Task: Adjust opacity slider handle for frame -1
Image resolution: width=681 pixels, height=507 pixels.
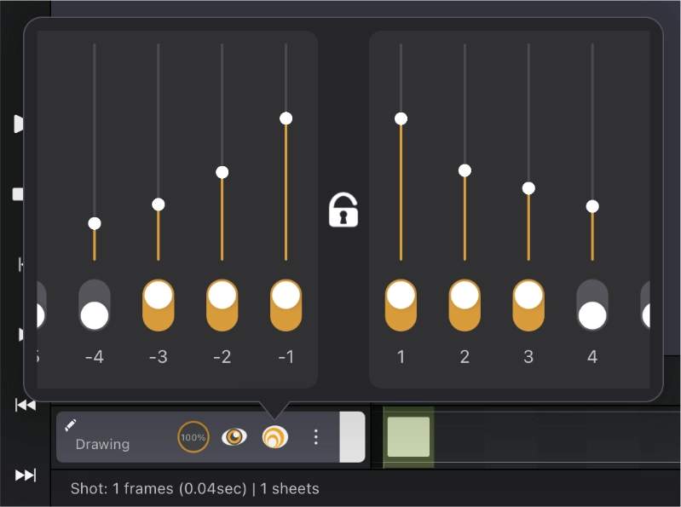Action: [x=286, y=118]
